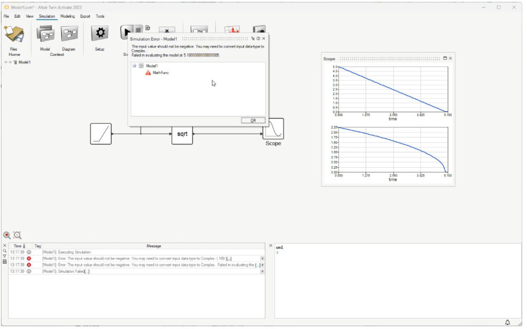This screenshot has height=329, width=527.
Task: Click the MathFunc error warning icon
Action: pyautogui.click(x=148, y=73)
